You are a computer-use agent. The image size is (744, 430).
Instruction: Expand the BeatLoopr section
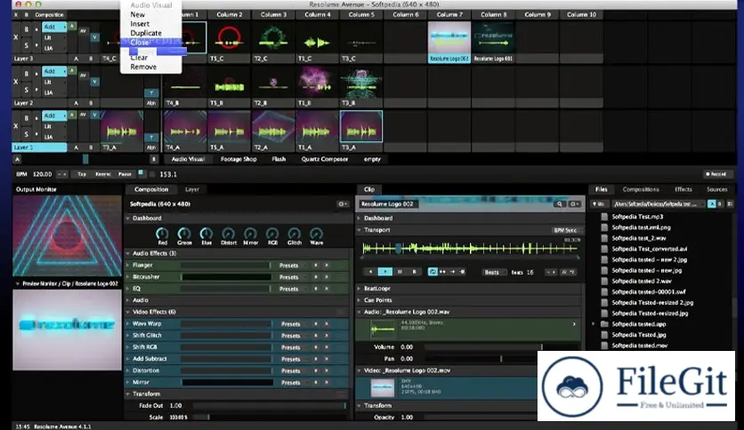[360, 289]
